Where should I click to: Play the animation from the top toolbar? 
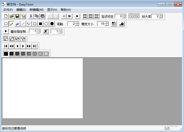point(77,16)
